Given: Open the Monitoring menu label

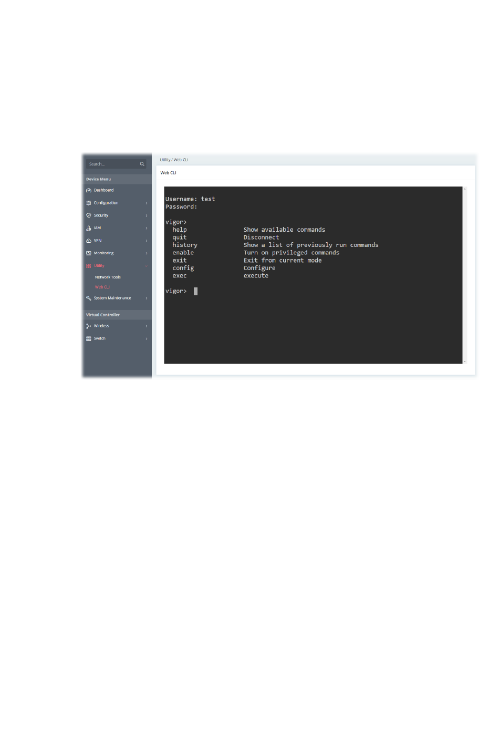Looking at the screenshot, I should [x=103, y=253].
